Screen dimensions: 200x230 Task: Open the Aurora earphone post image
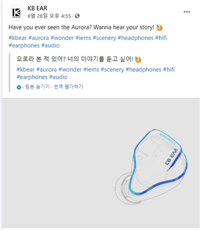click(101, 163)
